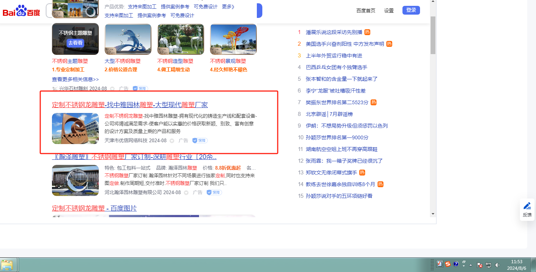Expand 查看更多相关信息>> link

(75, 79)
